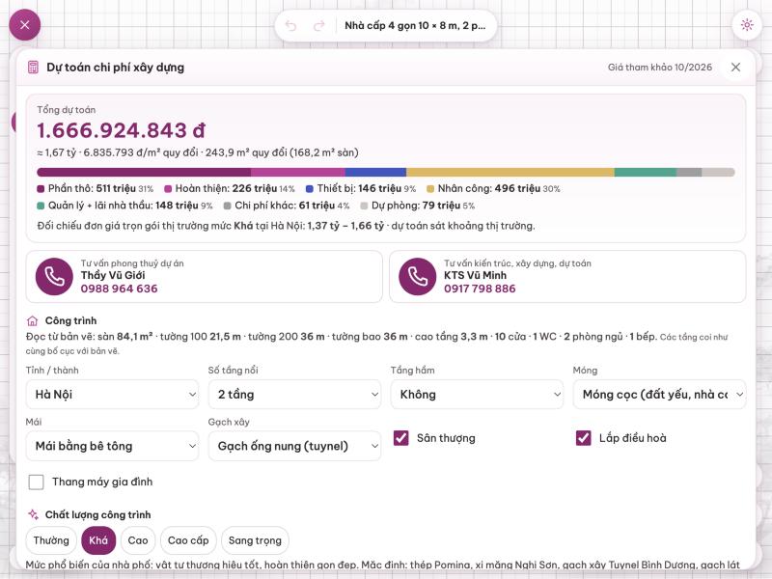Toggle the sun theme icon
772x579 pixels.
747,25
